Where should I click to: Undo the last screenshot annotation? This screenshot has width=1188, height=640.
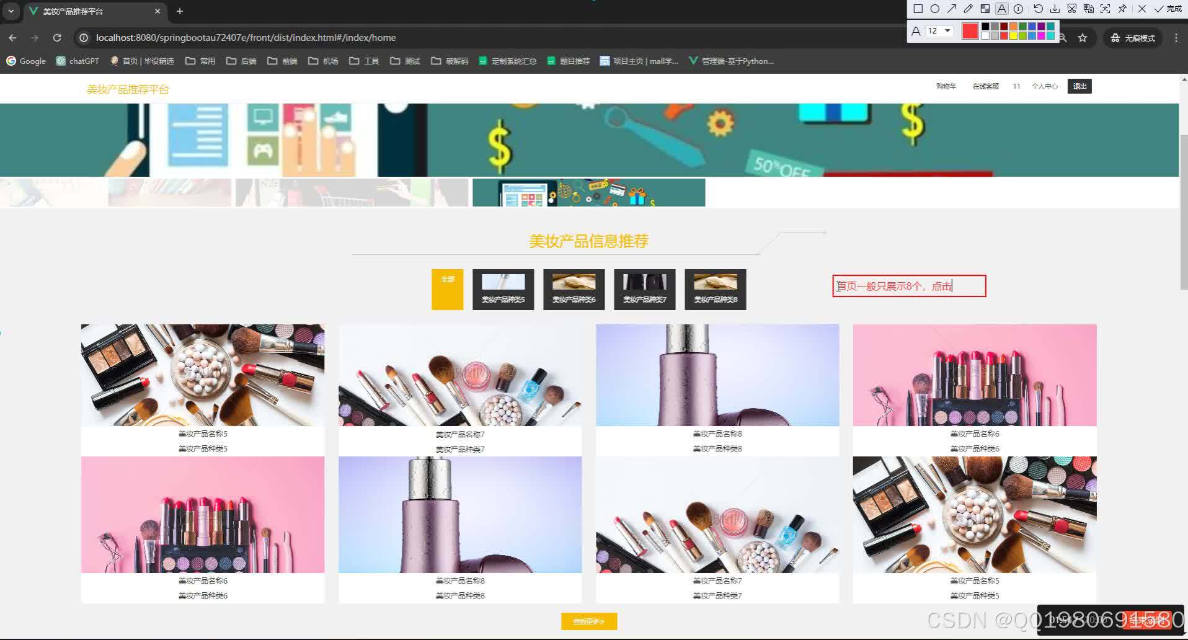coord(1038,9)
